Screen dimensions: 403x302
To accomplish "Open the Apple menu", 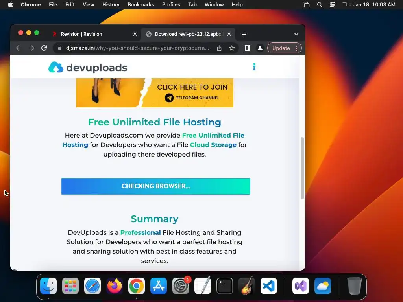I will [x=10, y=4].
